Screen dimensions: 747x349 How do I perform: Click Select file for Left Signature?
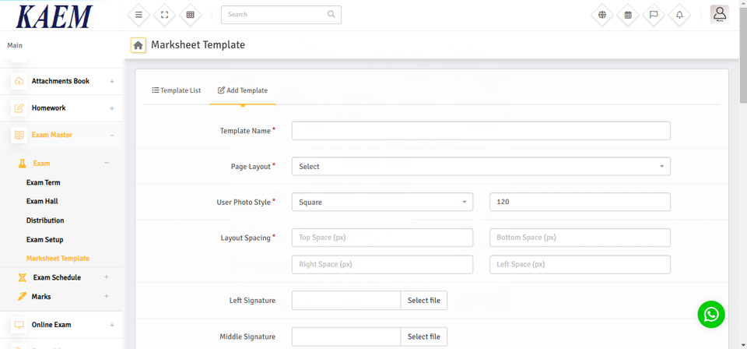coord(423,301)
